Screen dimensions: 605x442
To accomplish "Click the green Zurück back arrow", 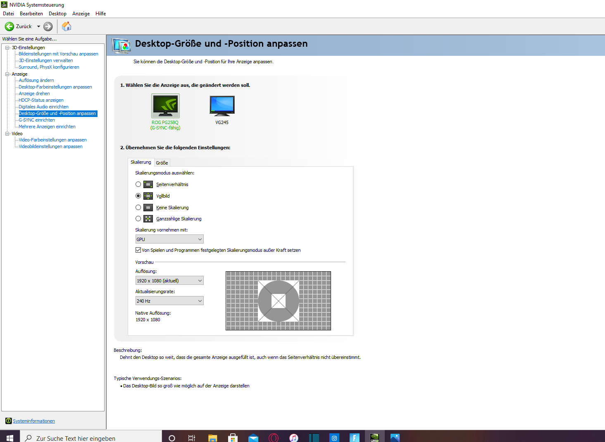I will (x=9, y=26).
